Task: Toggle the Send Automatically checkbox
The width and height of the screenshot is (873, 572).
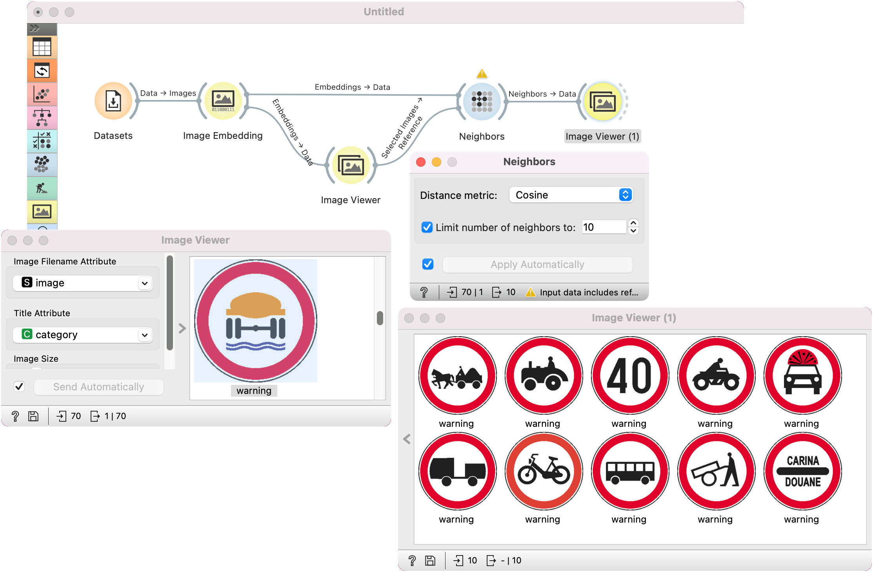Action: [19, 387]
